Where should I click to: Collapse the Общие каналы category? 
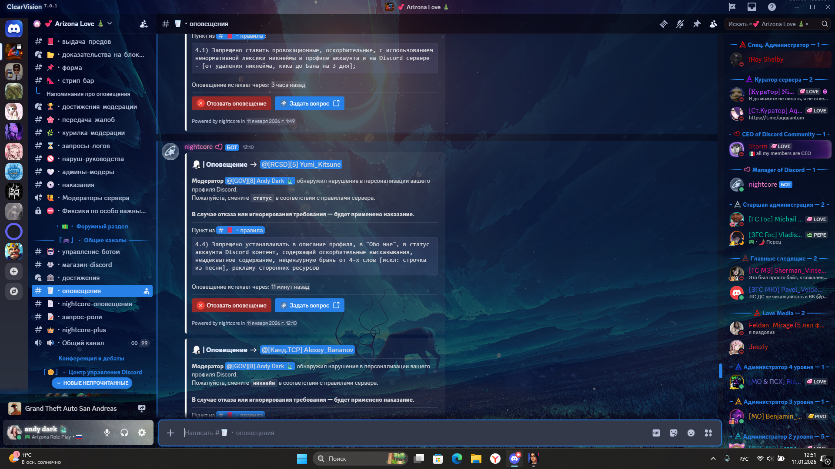pos(105,240)
